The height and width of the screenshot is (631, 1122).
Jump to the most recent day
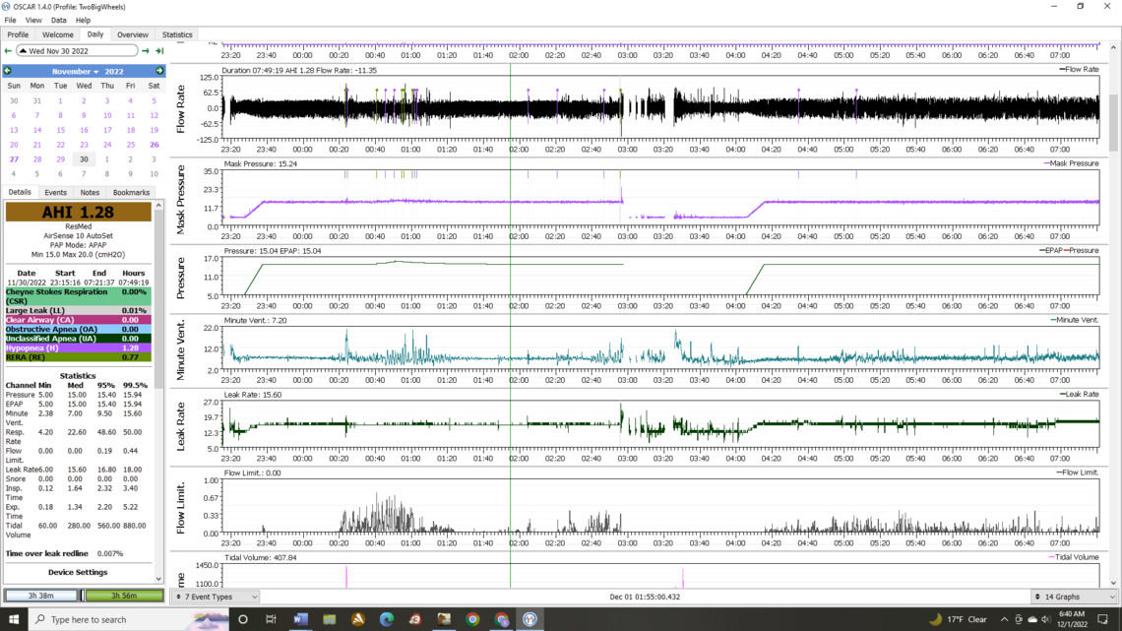[159, 51]
